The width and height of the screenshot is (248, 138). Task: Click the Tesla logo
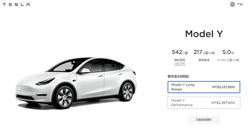(x=16, y=4)
